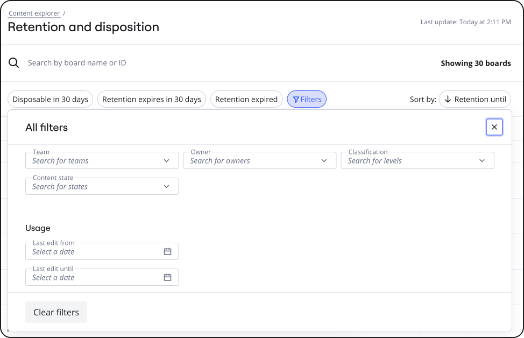
Task: Click the Search for teams field
Action: [91, 160]
